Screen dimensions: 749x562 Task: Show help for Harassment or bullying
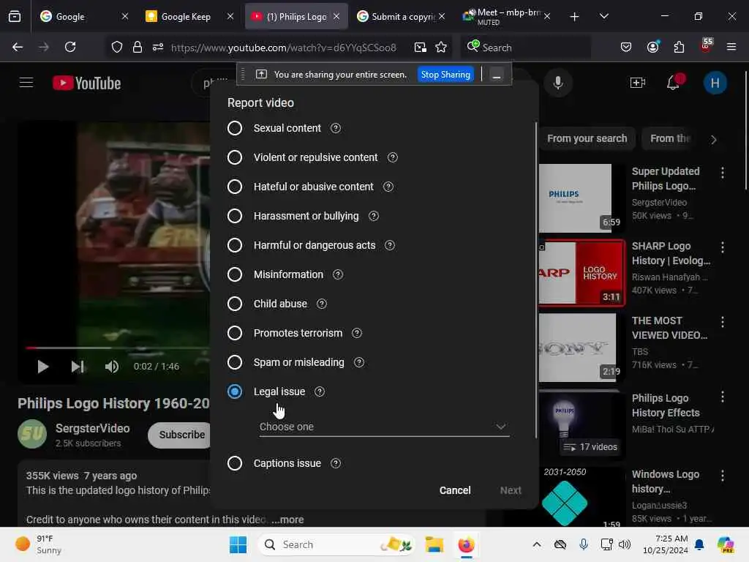(374, 216)
